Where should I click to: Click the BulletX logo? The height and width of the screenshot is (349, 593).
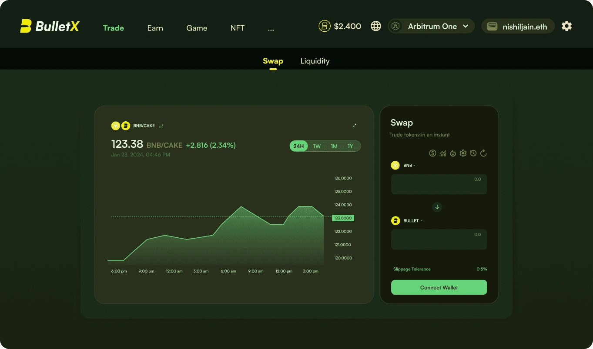[50, 27]
